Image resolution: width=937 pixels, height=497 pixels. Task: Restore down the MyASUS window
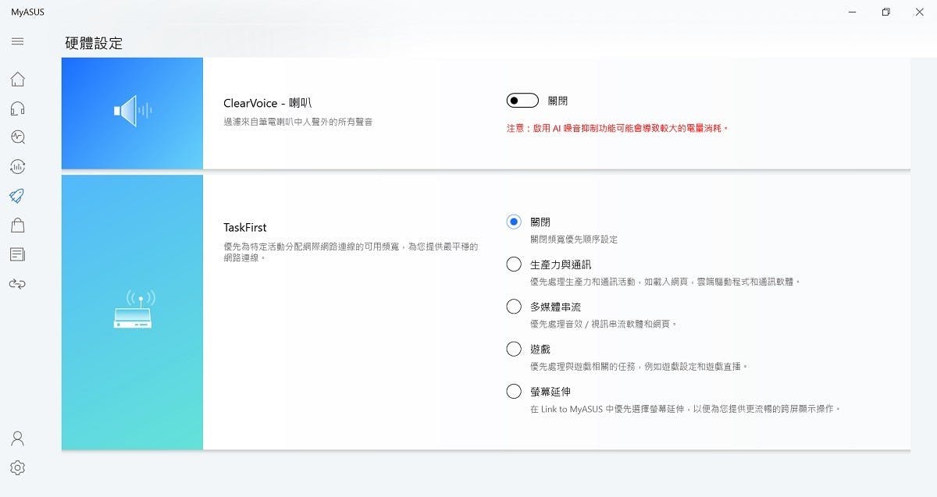click(x=885, y=12)
